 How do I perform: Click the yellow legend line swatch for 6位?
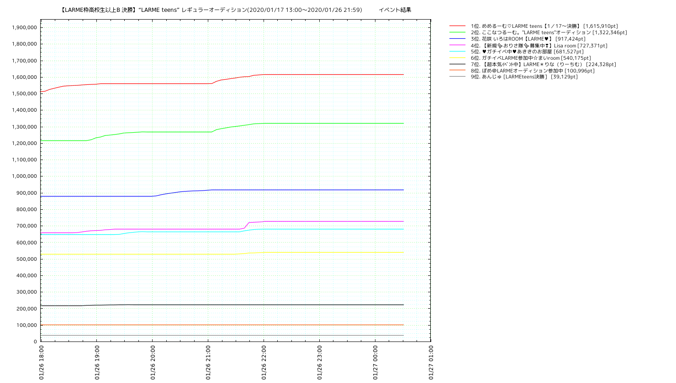click(457, 58)
